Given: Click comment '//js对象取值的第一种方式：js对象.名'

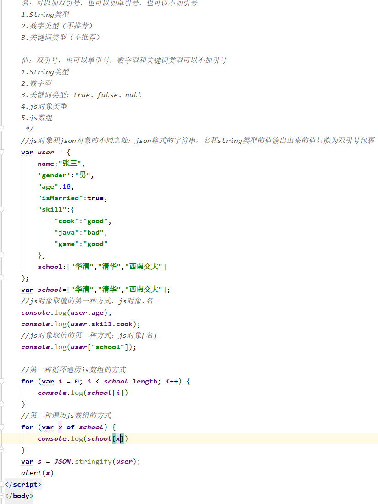Looking at the screenshot, I should click(x=87, y=301).
